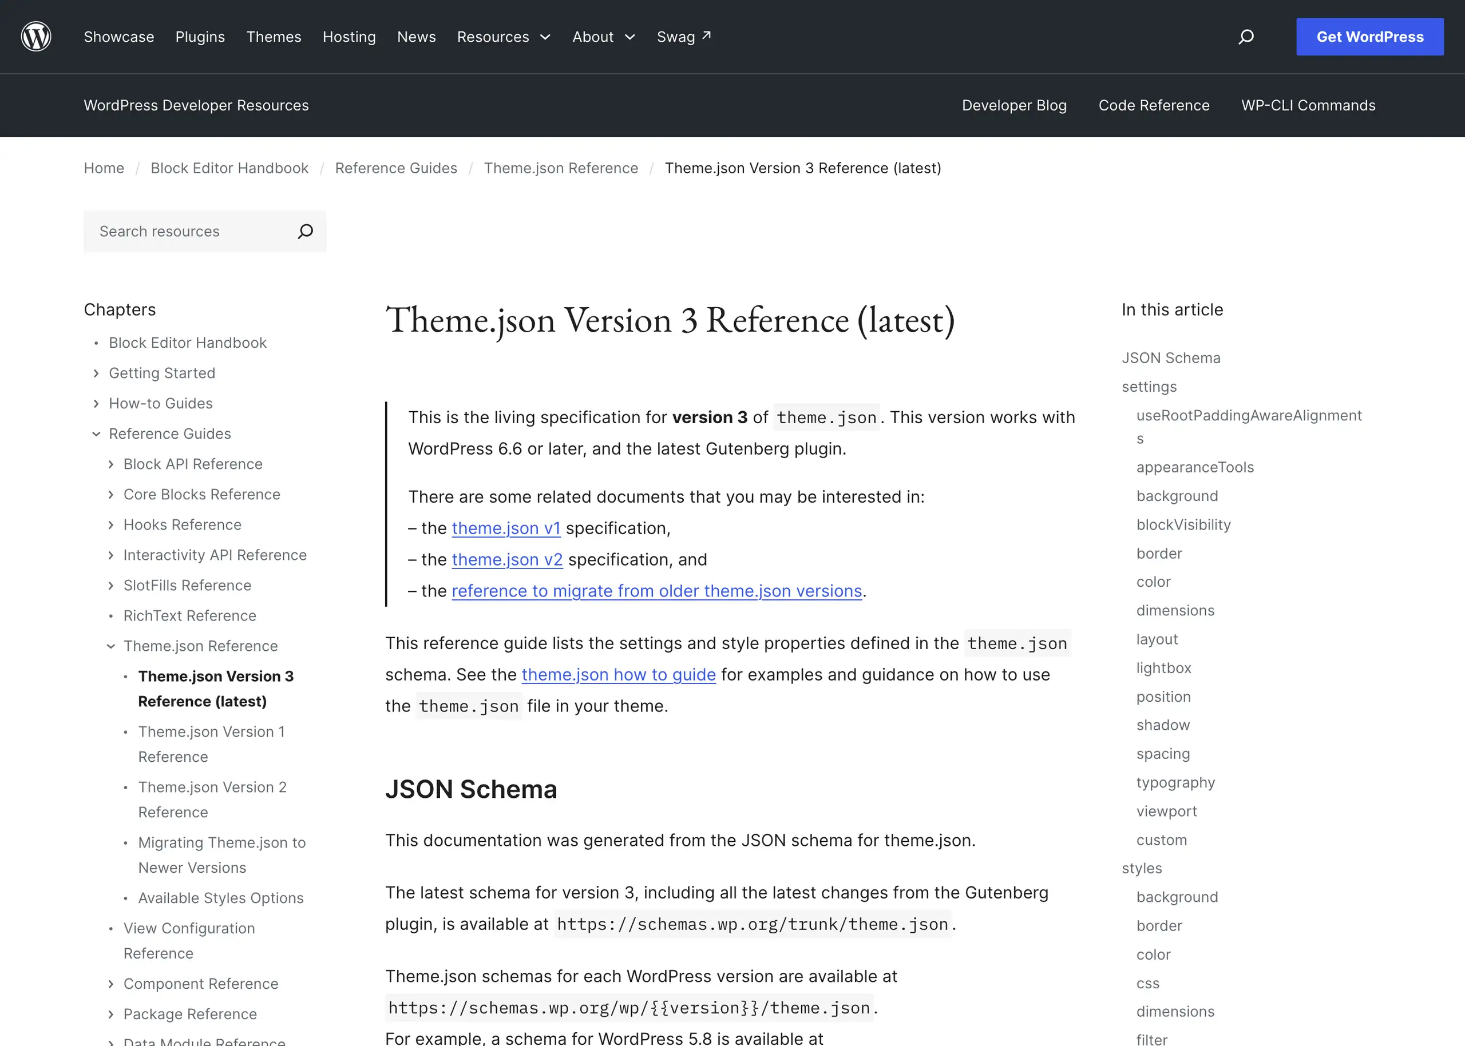Open the Themes menu item
Image resolution: width=1465 pixels, height=1046 pixels.
click(274, 37)
